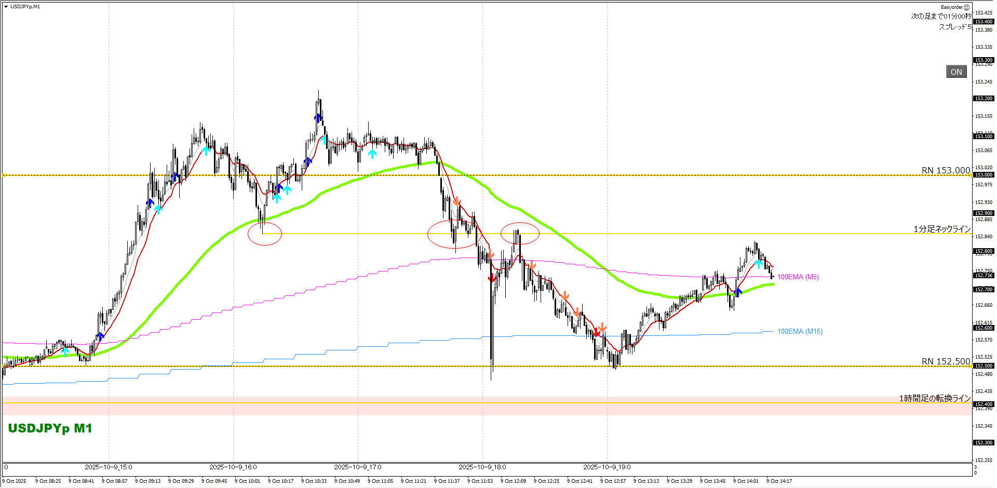The height and width of the screenshot is (488, 997).
Task: Click the dark red down arrow signal
Action: pos(492,278)
